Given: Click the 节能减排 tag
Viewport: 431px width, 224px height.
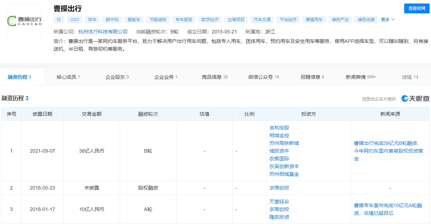Looking at the screenshot, I should click(x=158, y=20).
